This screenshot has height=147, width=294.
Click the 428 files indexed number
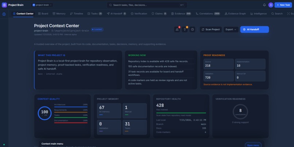(160, 105)
